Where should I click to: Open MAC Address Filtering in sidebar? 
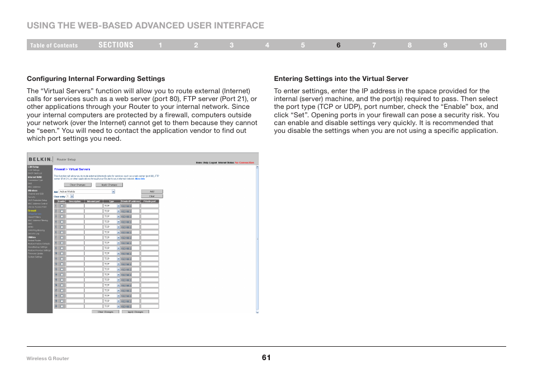point(38,220)
